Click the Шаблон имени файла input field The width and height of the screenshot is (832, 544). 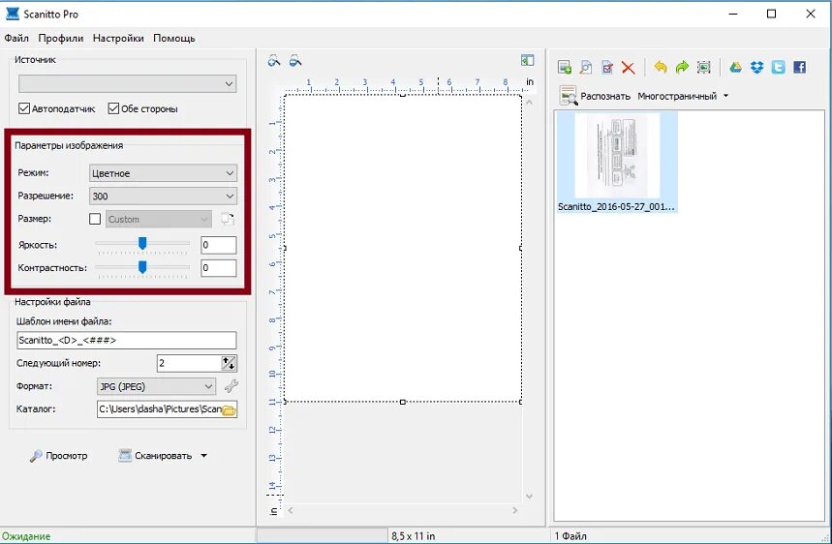coord(127,341)
